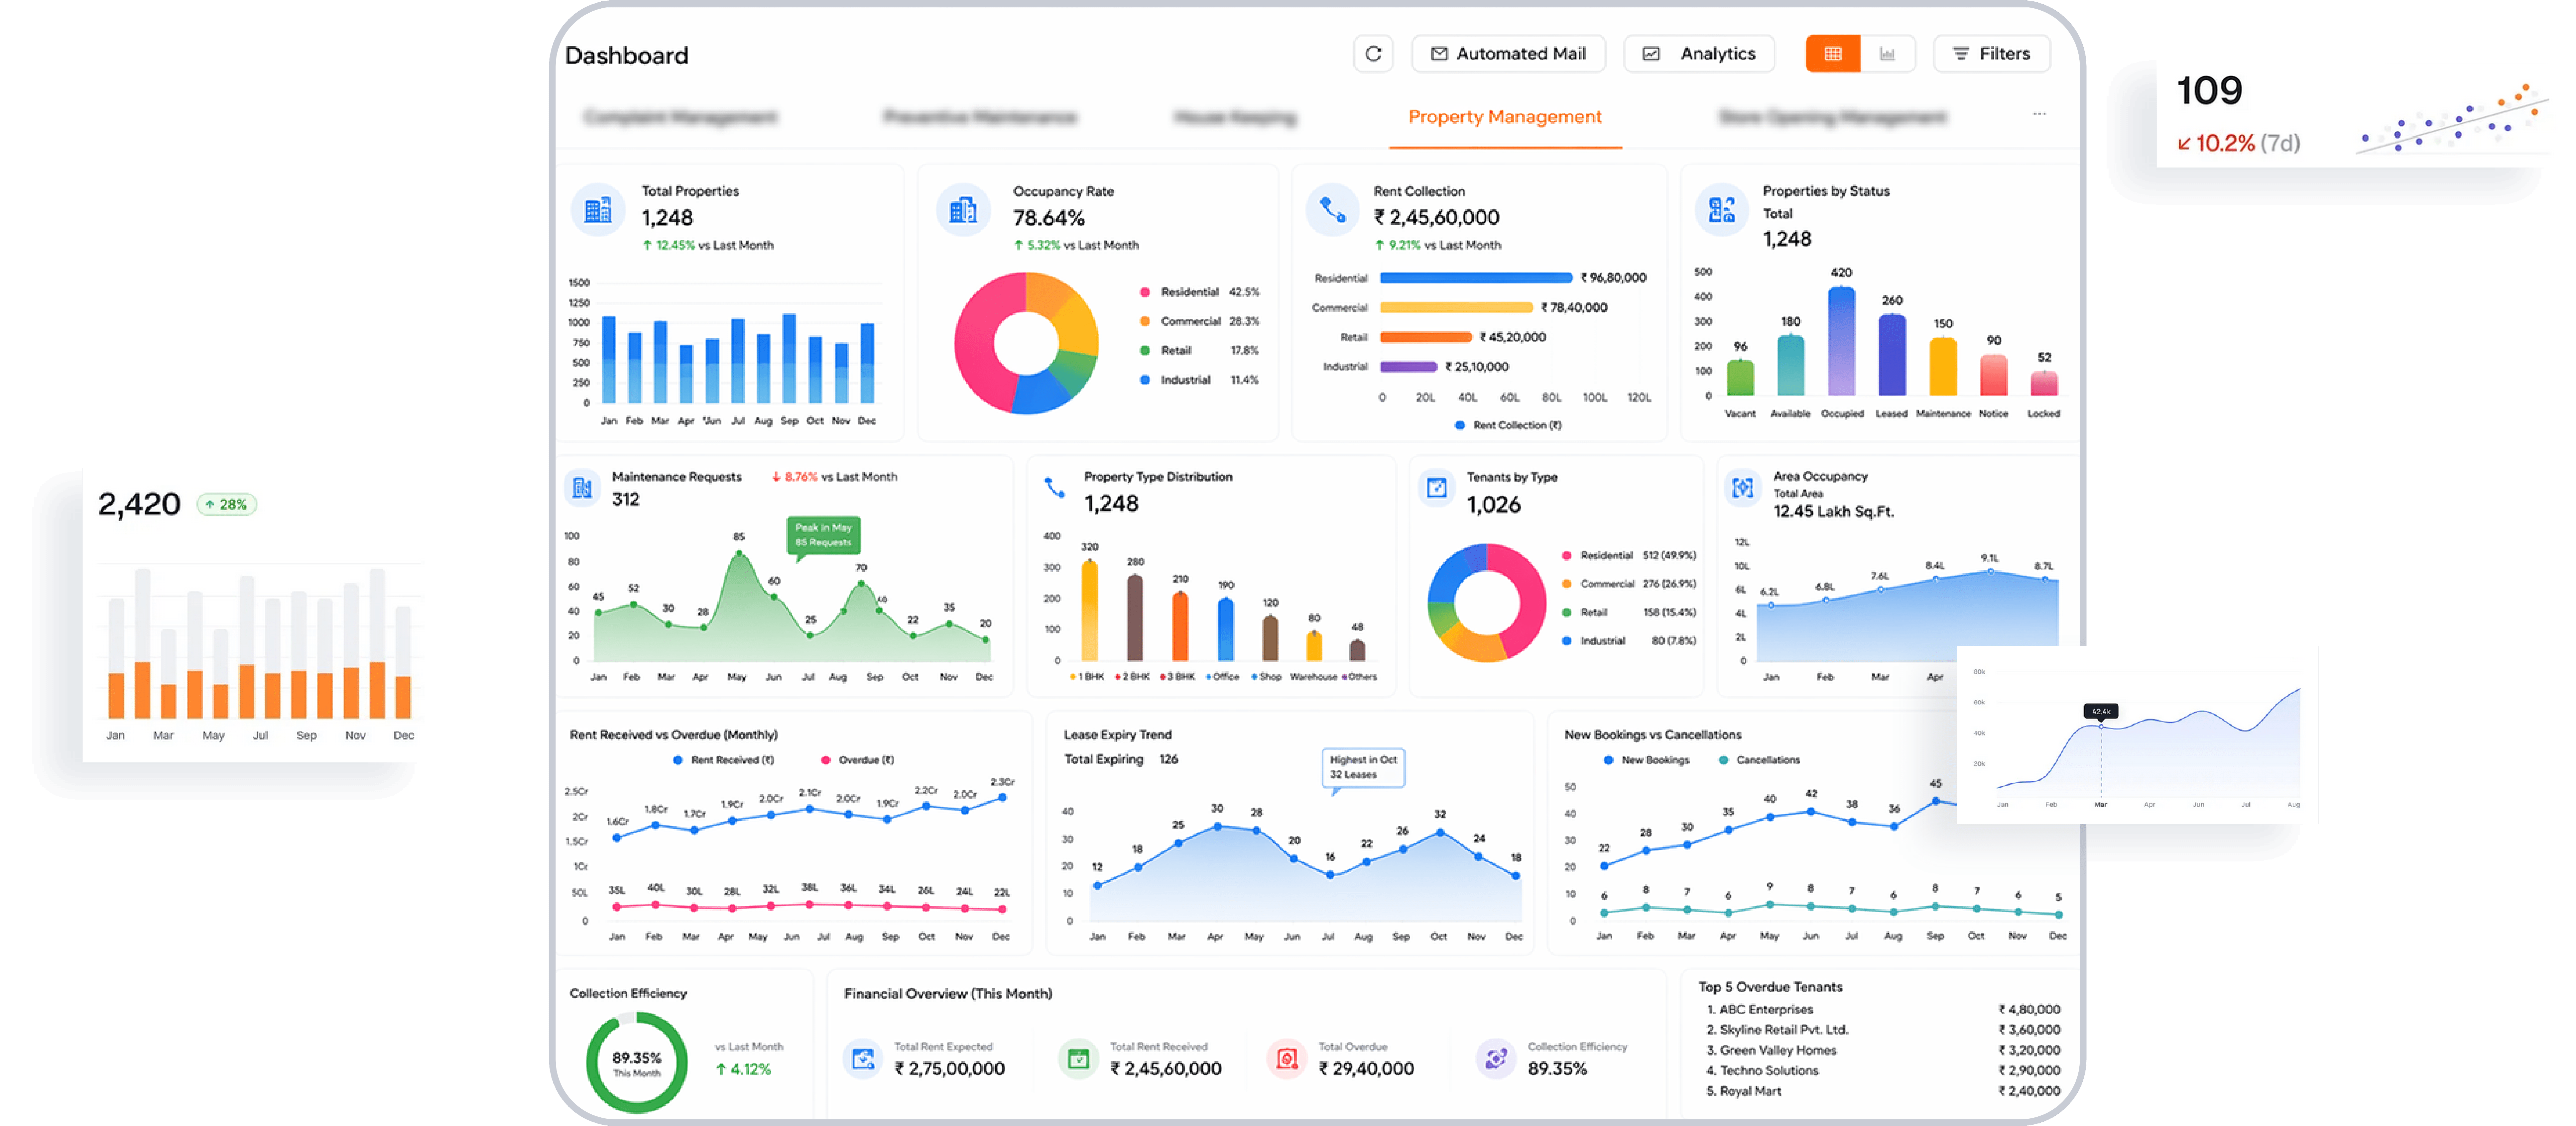Click the Tenants by Type total 1,026
Viewport: 2576px width, 1126px height.
click(x=1494, y=505)
